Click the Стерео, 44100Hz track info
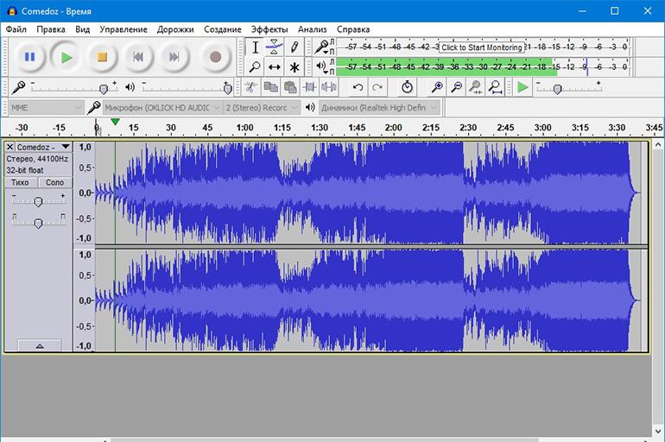Viewport: 665px width, 442px height. click(x=37, y=159)
